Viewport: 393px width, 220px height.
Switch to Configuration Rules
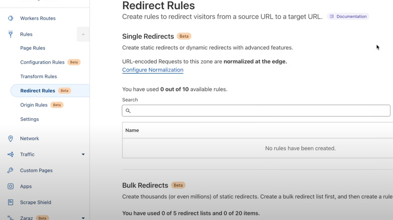click(42, 62)
